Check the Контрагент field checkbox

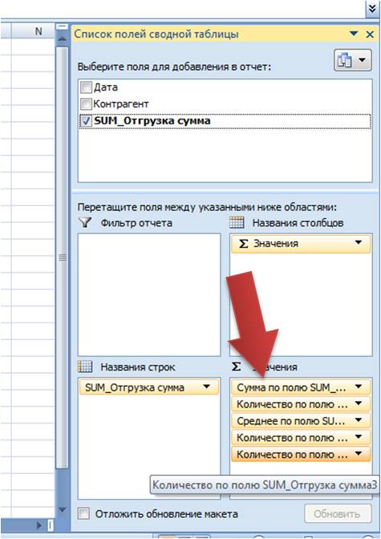point(86,103)
